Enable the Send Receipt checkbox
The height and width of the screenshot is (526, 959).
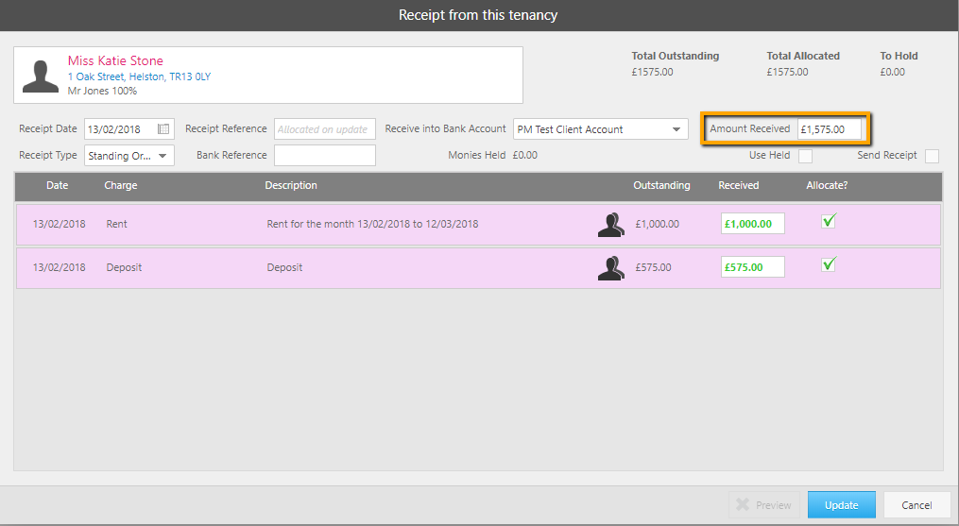(x=933, y=156)
